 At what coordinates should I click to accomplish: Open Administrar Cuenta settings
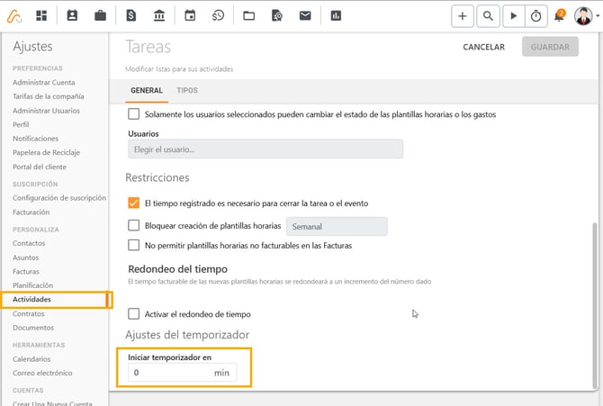(x=44, y=82)
